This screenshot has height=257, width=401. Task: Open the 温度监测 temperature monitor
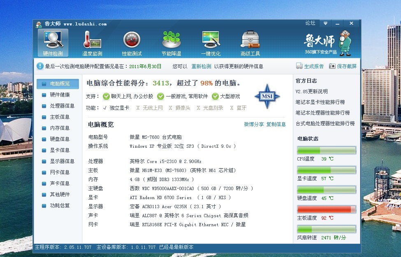92,43
